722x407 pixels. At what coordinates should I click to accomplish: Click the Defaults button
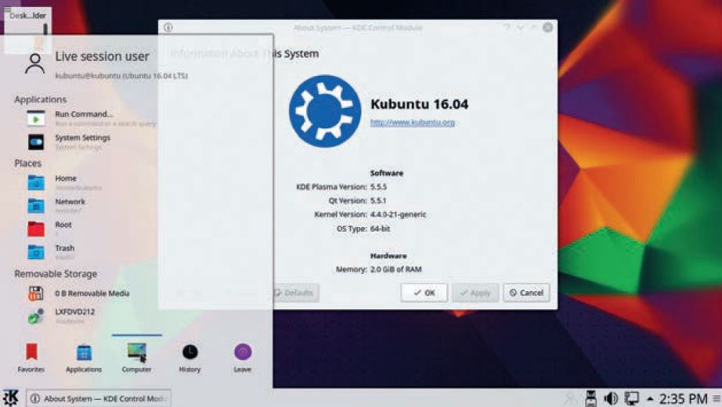pyautogui.click(x=294, y=293)
